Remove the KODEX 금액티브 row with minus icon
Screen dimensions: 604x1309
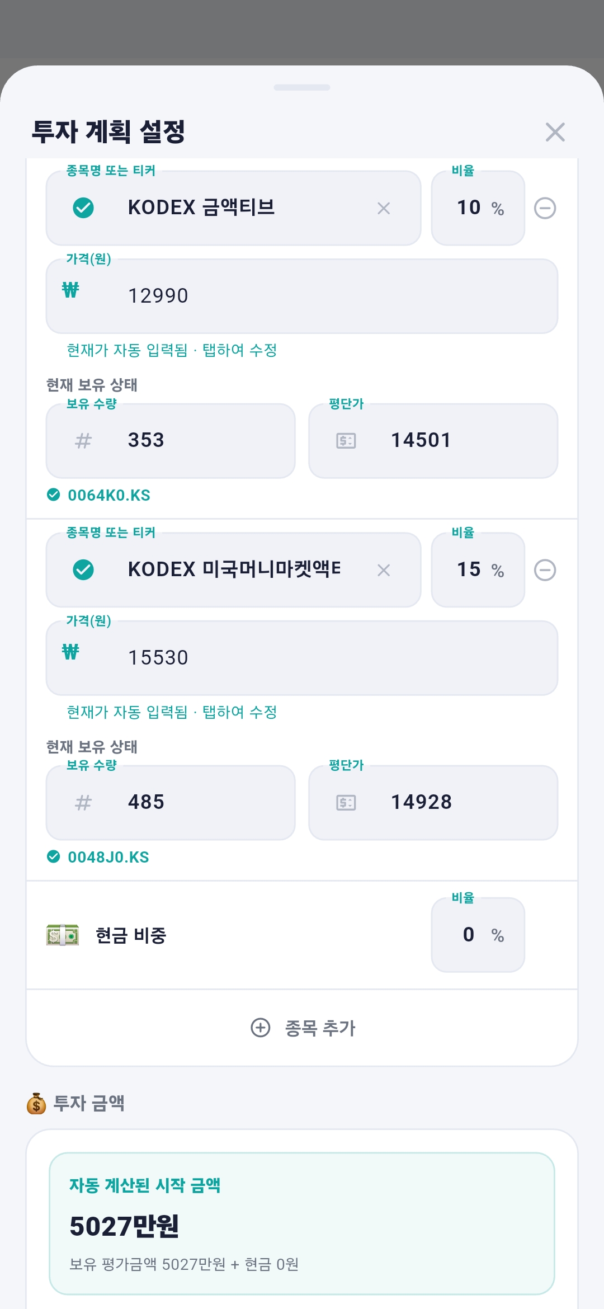tap(545, 208)
